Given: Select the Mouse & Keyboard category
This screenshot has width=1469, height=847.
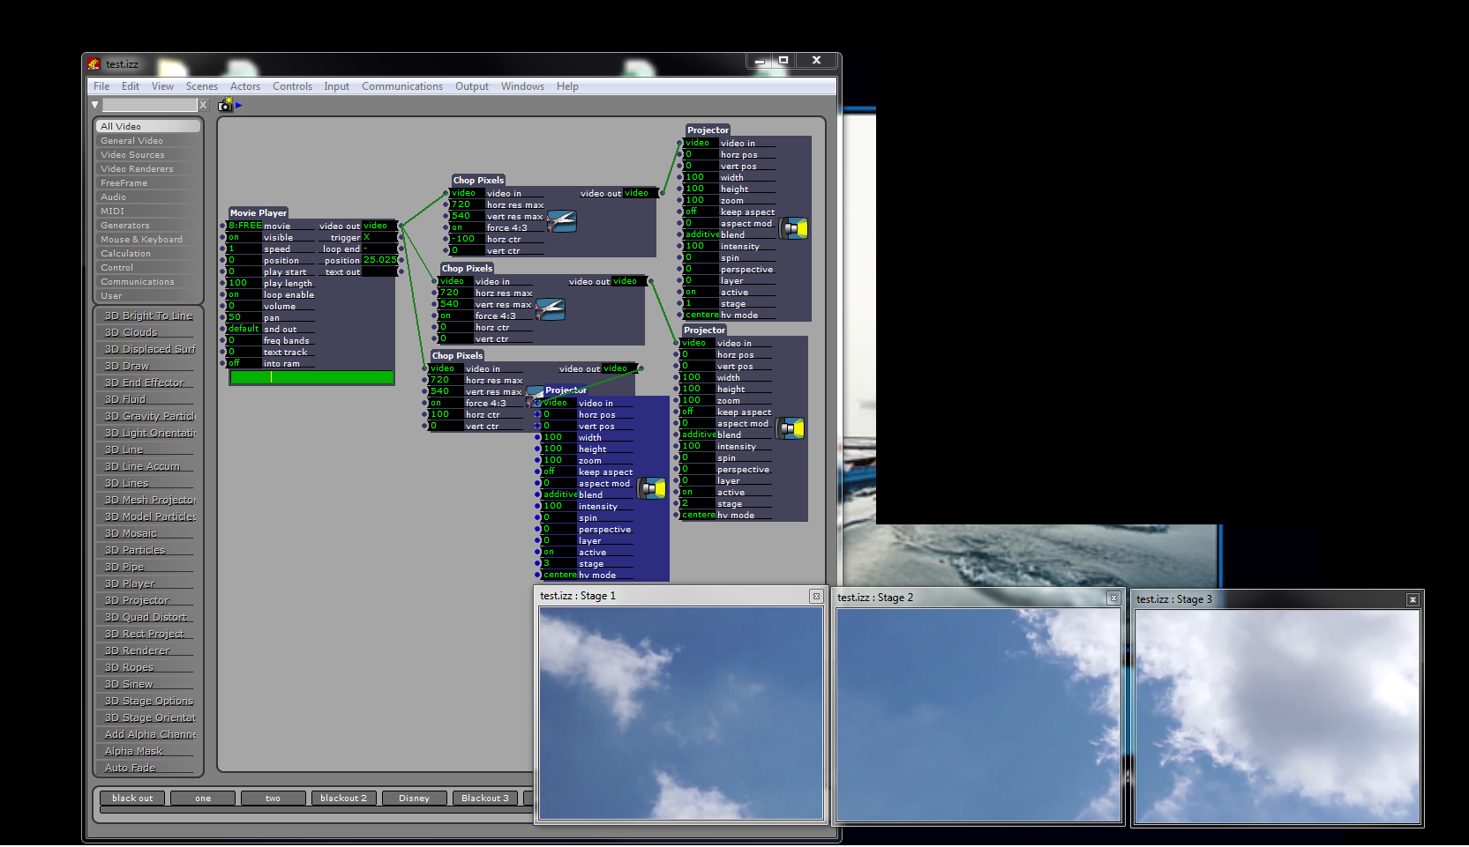Looking at the screenshot, I should point(148,239).
